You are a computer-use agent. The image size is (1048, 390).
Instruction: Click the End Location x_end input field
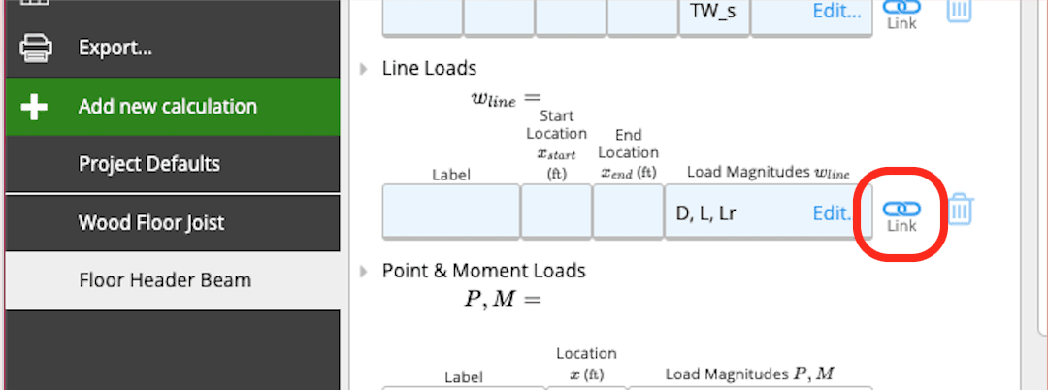click(x=628, y=211)
